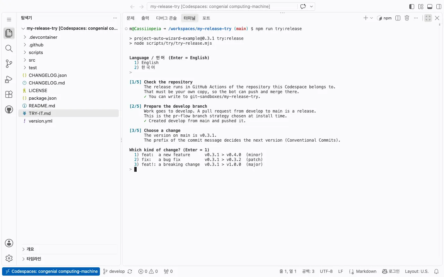The image size is (444, 277).
Task: Collapse the my-release-try workspace root
Action: coord(69,28)
